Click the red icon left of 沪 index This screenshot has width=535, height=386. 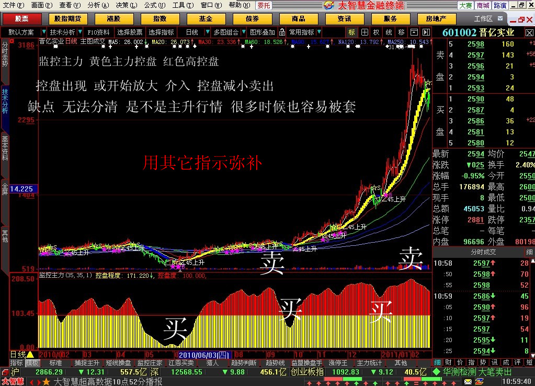(5, 372)
